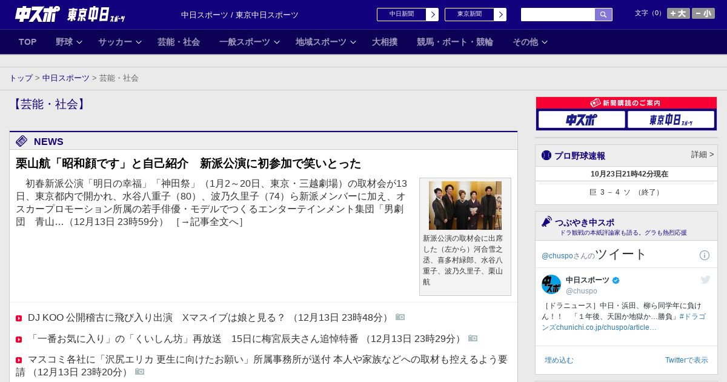This screenshot has width=727, height=382.
Task: Click the 新聞購読のご案内 banner header
Action: click(626, 103)
